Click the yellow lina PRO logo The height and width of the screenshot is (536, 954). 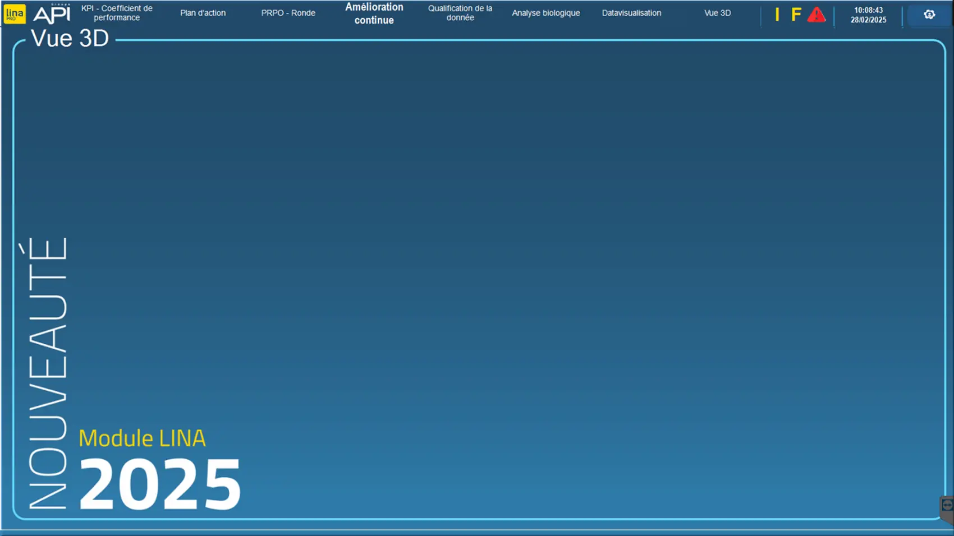pyautogui.click(x=14, y=14)
